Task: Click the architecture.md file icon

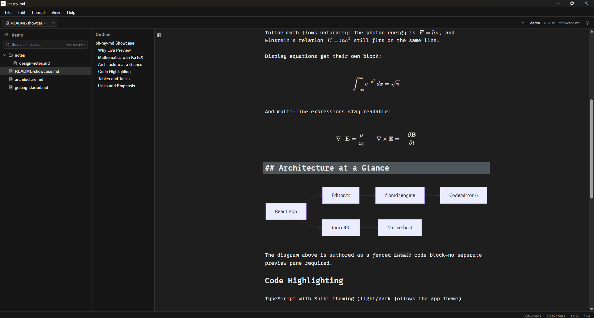Action: [x=11, y=79]
